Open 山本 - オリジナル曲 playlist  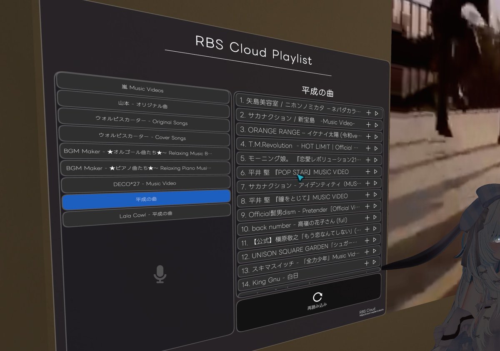point(143,106)
